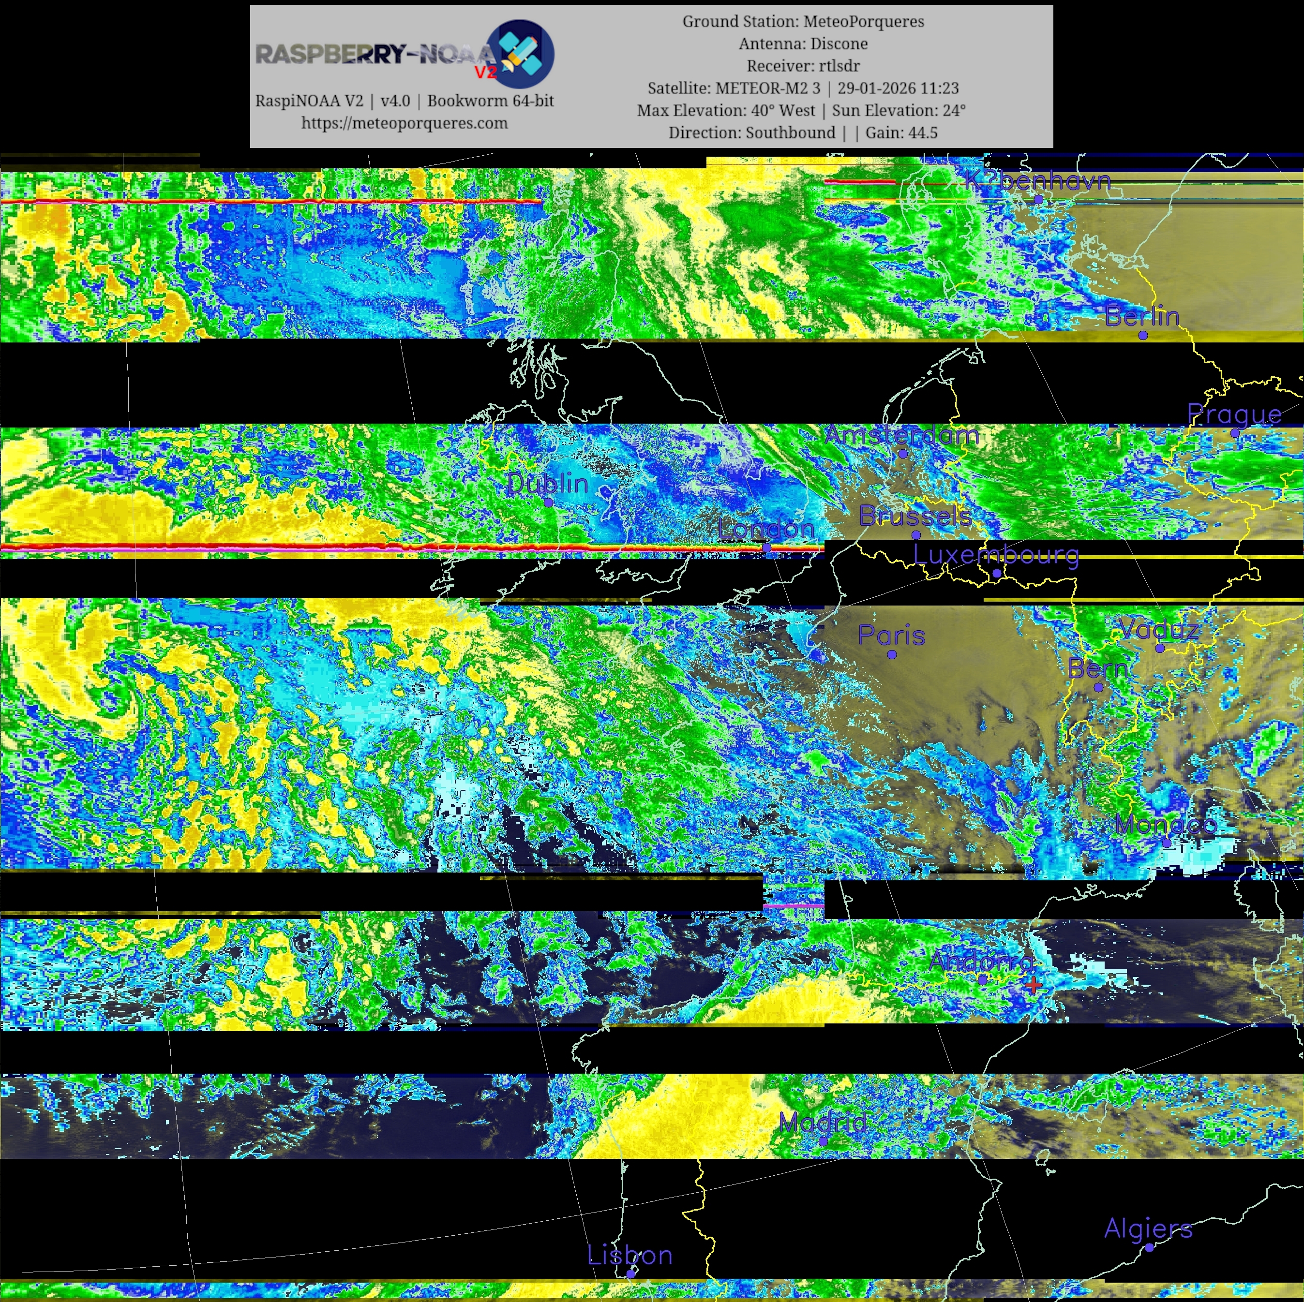Click the Berlin city marker dot
The height and width of the screenshot is (1302, 1304).
click(x=1143, y=335)
